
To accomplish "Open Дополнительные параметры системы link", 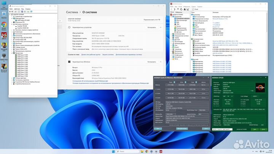I will click(x=129, y=55).
